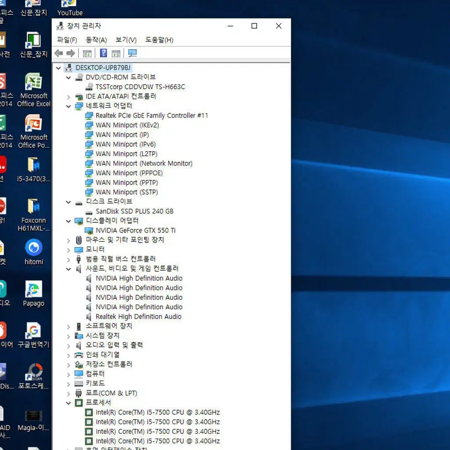Collapse the DESKTOP-UPB79BJ root node
The width and height of the screenshot is (450, 450).
[x=58, y=68]
